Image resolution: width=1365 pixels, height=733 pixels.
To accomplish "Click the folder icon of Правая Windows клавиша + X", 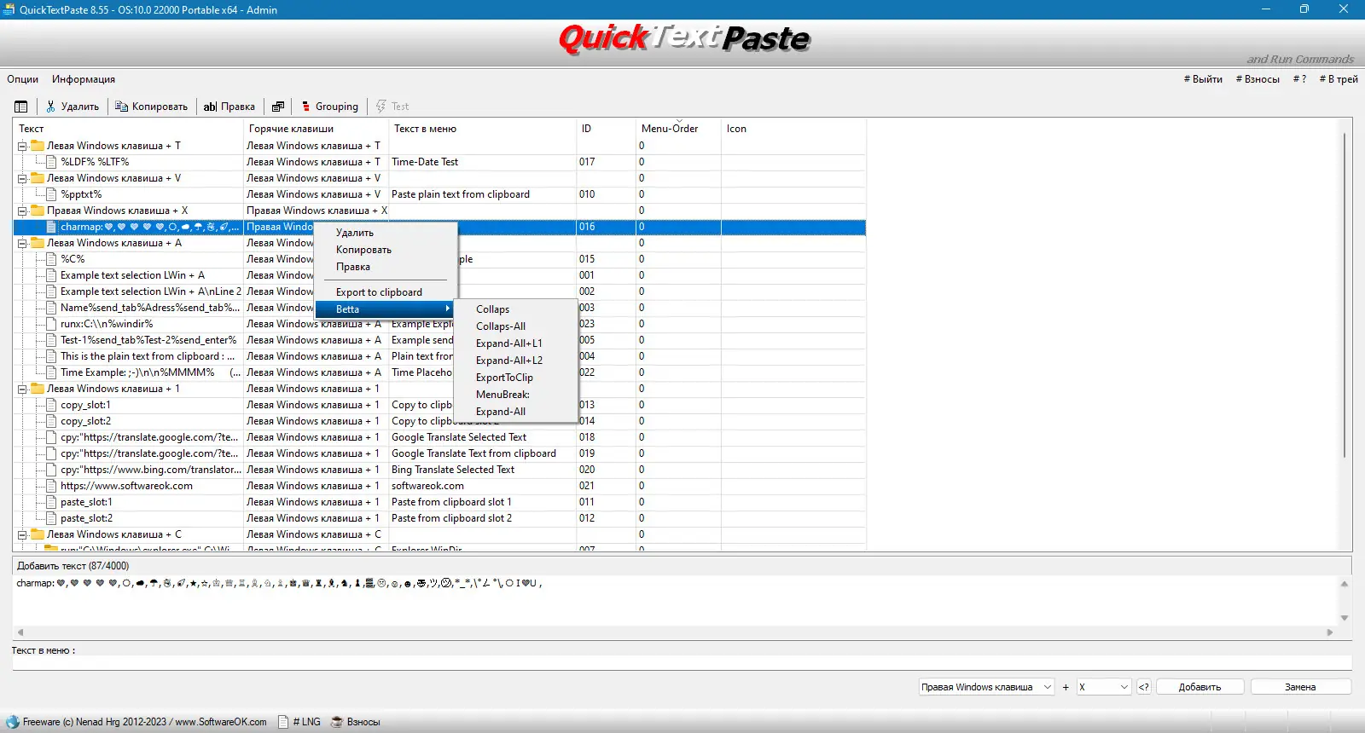I will [38, 211].
